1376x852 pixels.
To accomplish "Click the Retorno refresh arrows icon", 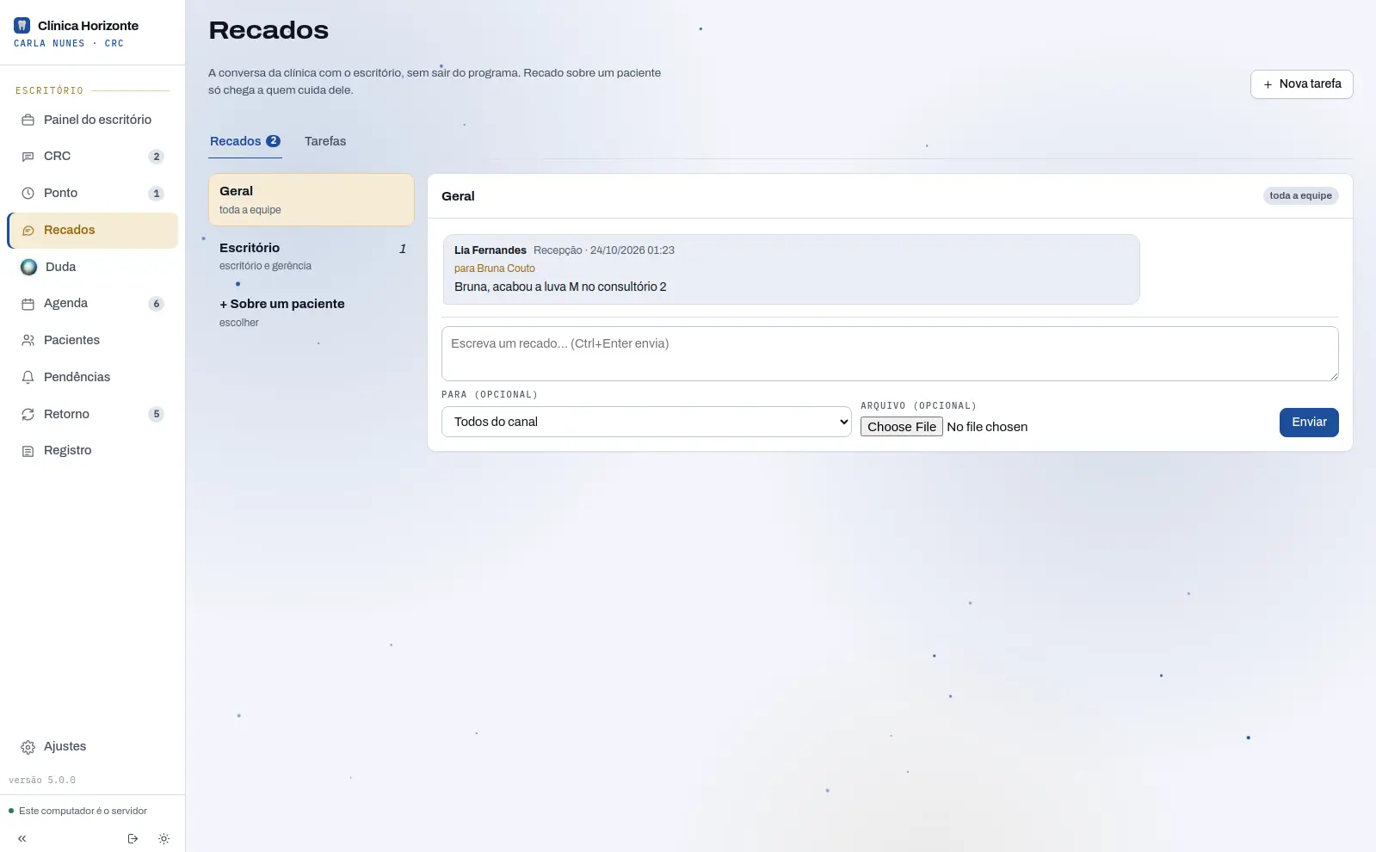I will pos(28,414).
